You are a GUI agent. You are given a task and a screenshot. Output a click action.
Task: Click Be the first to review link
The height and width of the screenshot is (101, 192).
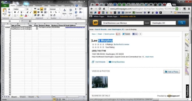coord(121,45)
